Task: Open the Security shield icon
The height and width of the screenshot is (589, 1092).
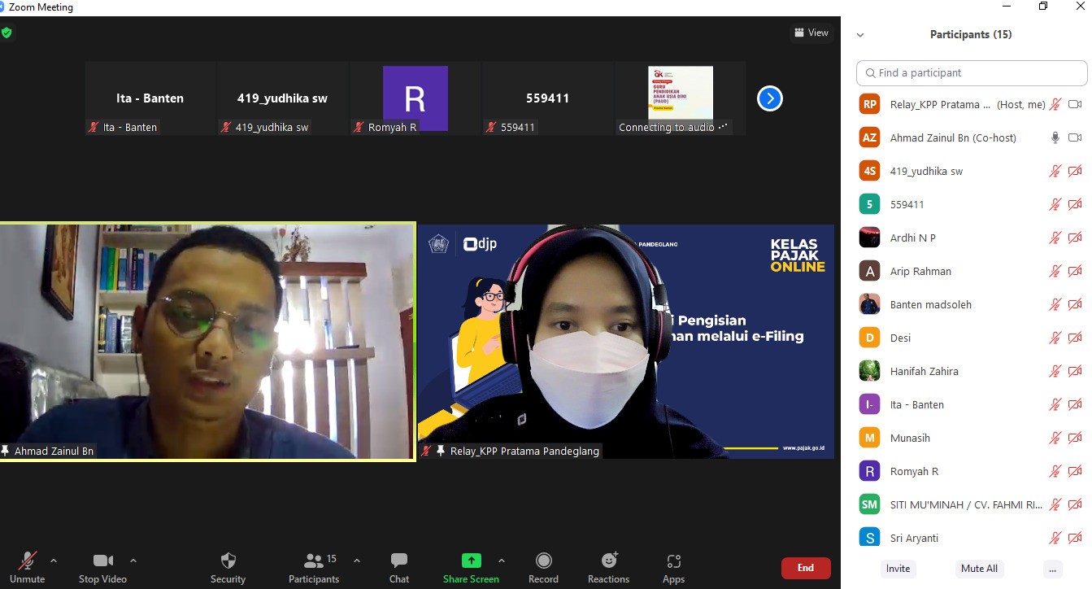Action: [x=228, y=561]
